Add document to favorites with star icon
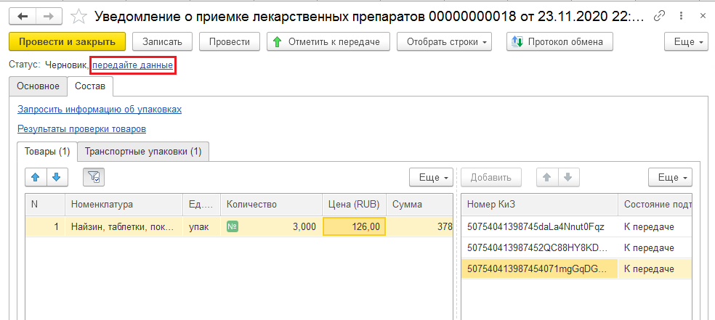The height and width of the screenshot is (320, 715). (x=79, y=17)
